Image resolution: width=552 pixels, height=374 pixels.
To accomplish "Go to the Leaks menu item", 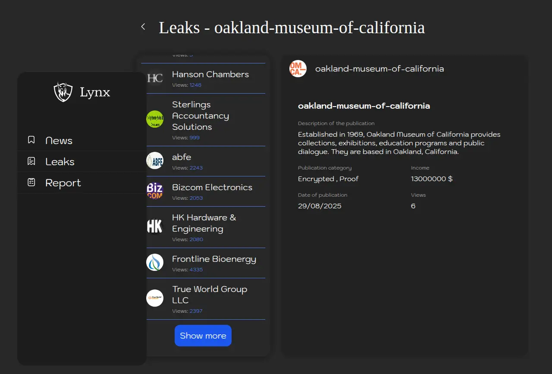I will [60, 162].
